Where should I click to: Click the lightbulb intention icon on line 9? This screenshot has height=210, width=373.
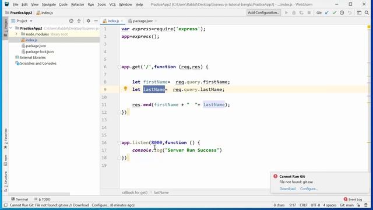(125, 89)
